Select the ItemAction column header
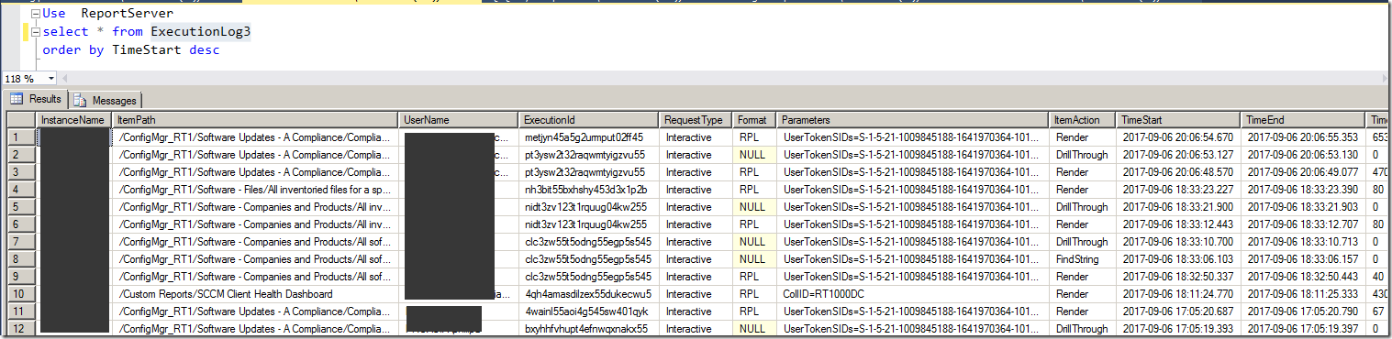The height and width of the screenshot is (339, 1392). tap(1083, 120)
